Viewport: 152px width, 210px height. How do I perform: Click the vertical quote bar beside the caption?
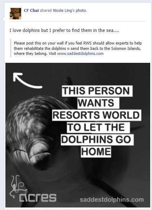(11, 48)
